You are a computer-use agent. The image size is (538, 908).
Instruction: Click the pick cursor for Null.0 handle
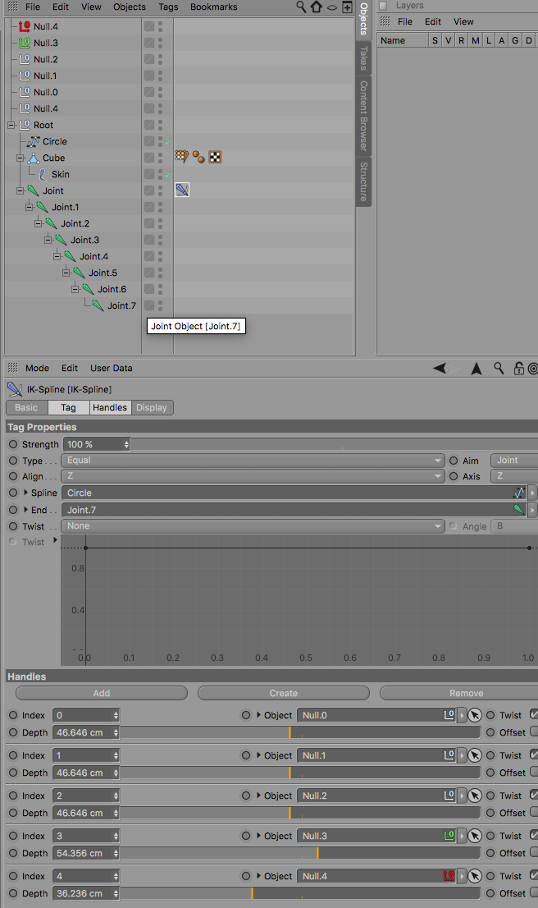click(x=475, y=715)
